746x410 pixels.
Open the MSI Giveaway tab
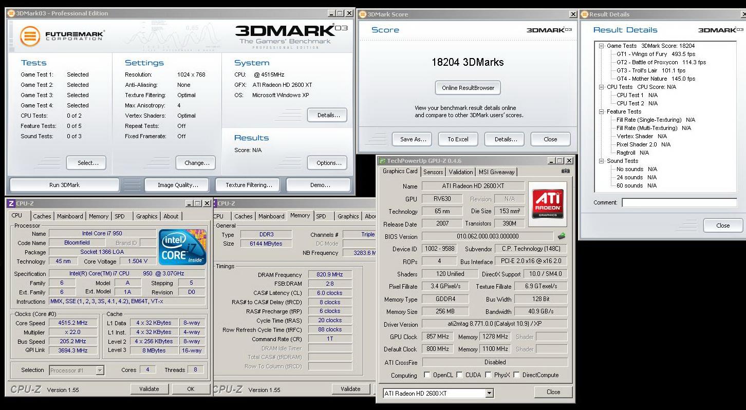496,172
